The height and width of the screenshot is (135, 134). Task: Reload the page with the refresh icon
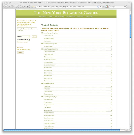16,7
